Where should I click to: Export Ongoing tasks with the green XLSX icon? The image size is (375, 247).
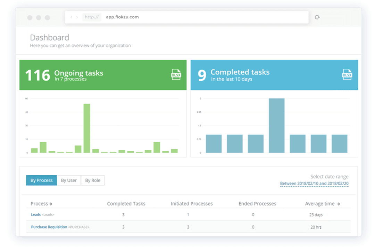tap(176, 74)
